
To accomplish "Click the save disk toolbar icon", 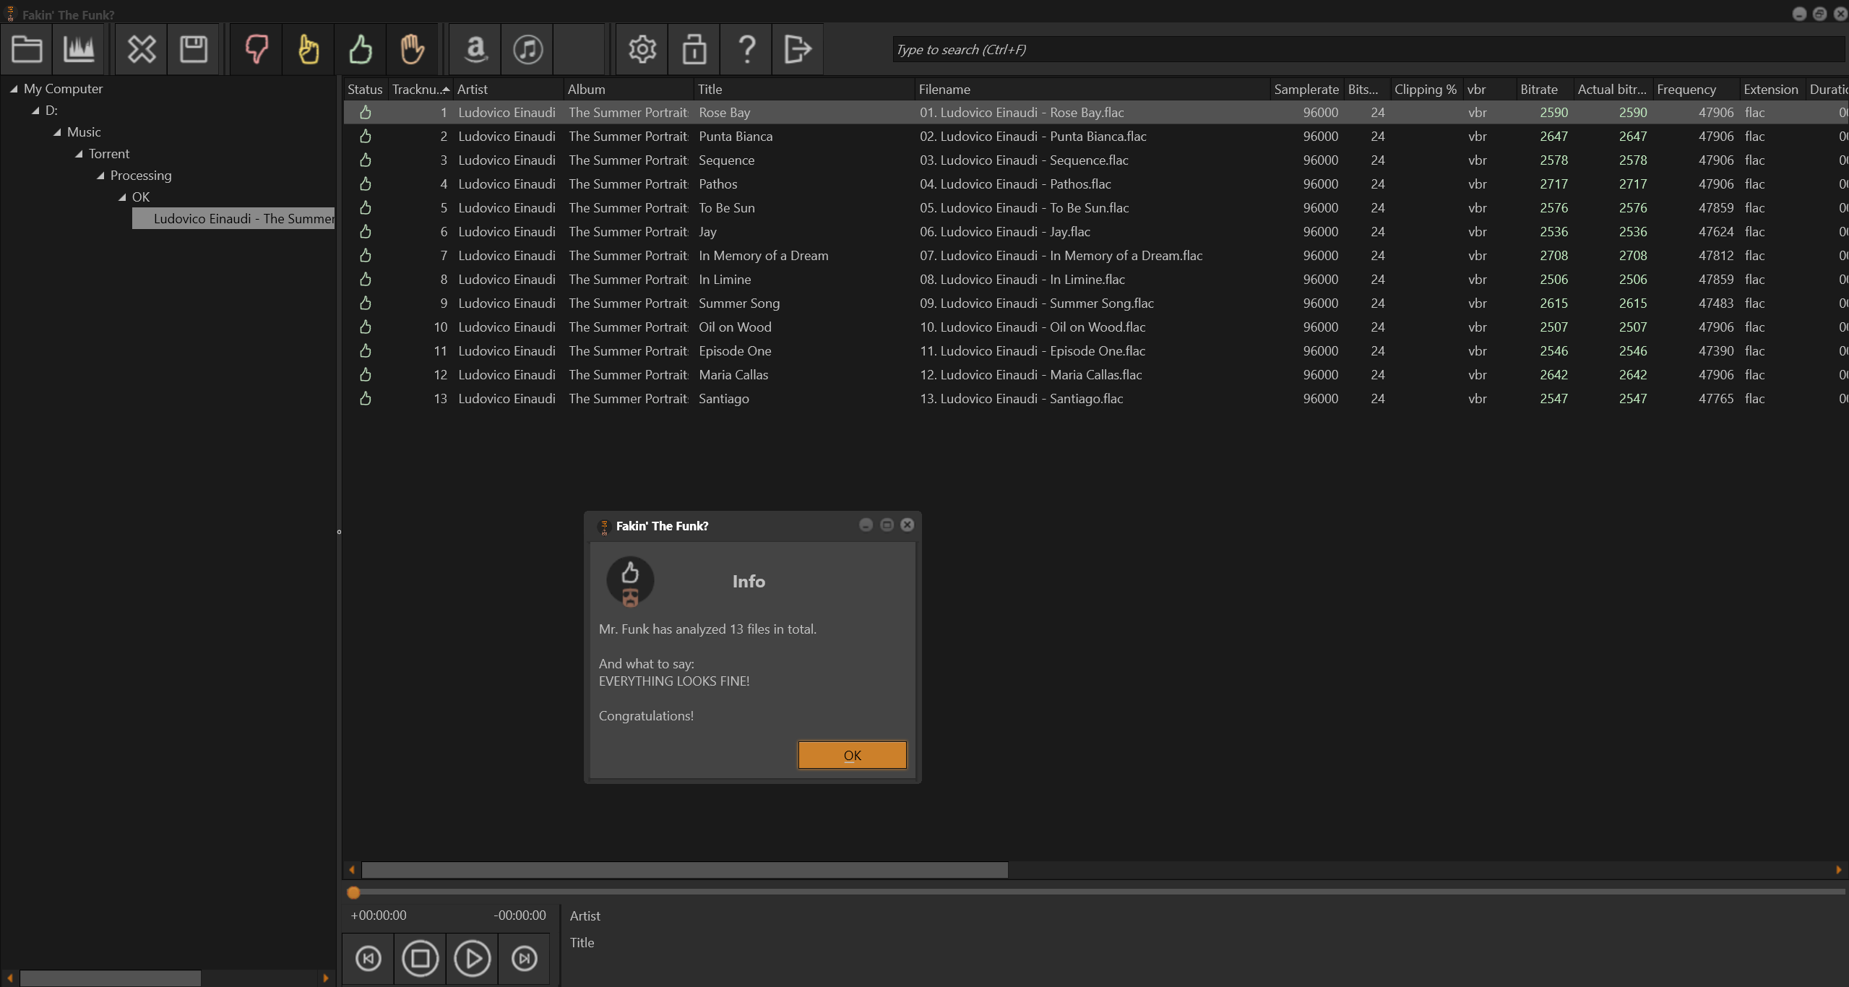I will (194, 49).
